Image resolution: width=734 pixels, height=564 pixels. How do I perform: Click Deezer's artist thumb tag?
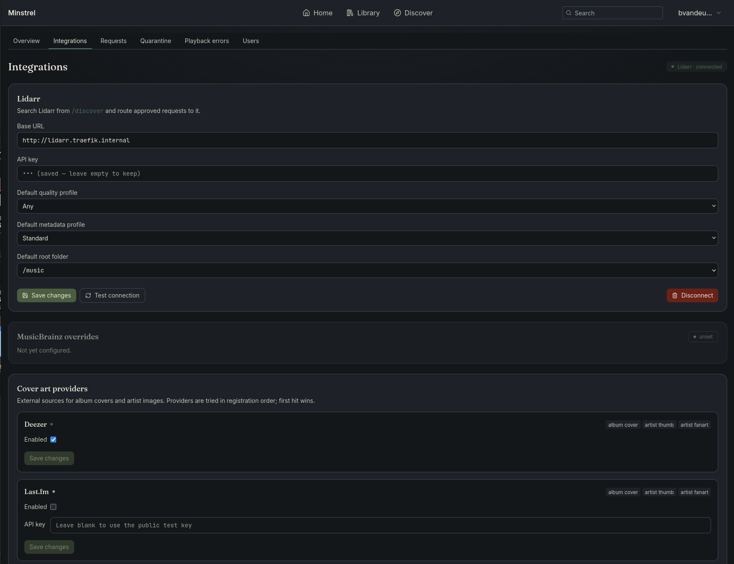[659, 425]
